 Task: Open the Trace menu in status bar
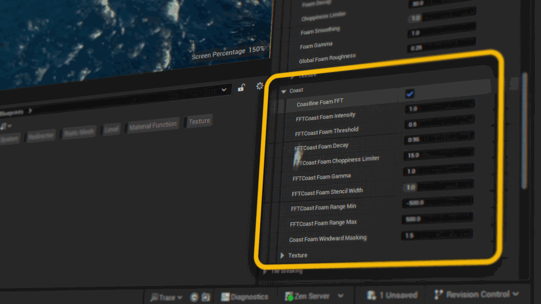(166, 297)
